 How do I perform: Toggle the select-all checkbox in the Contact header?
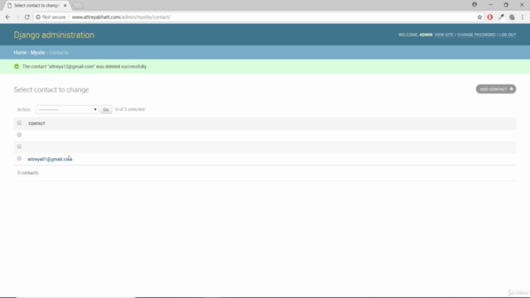(x=19, y=123)
